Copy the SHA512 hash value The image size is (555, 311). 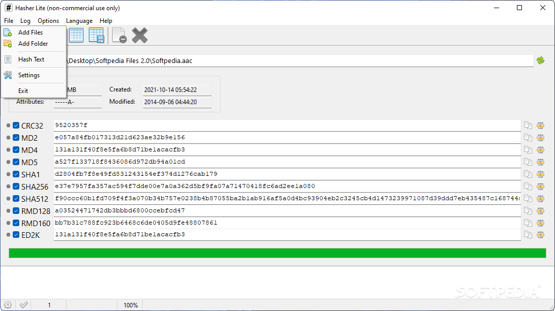pyautogui.click(x=528, y=199)
